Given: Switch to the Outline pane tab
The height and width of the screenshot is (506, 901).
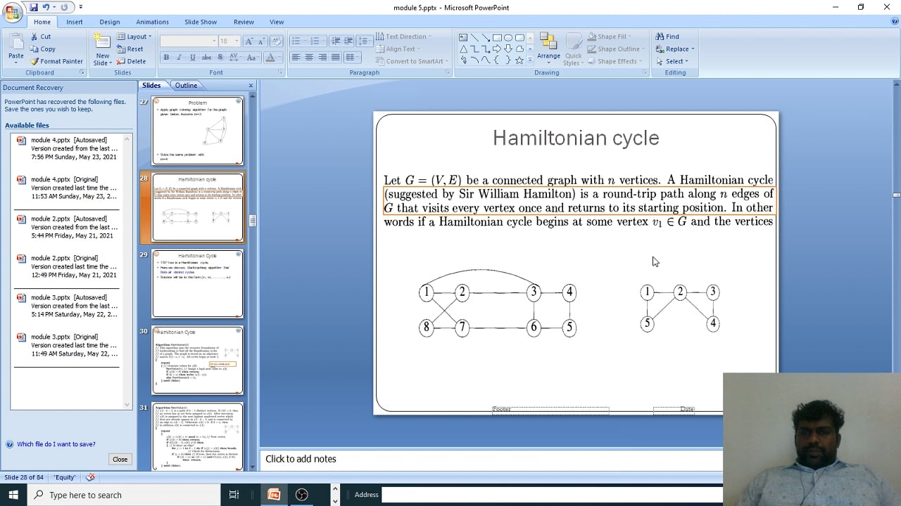Looking at the screenshot, I should click(186, 86).
